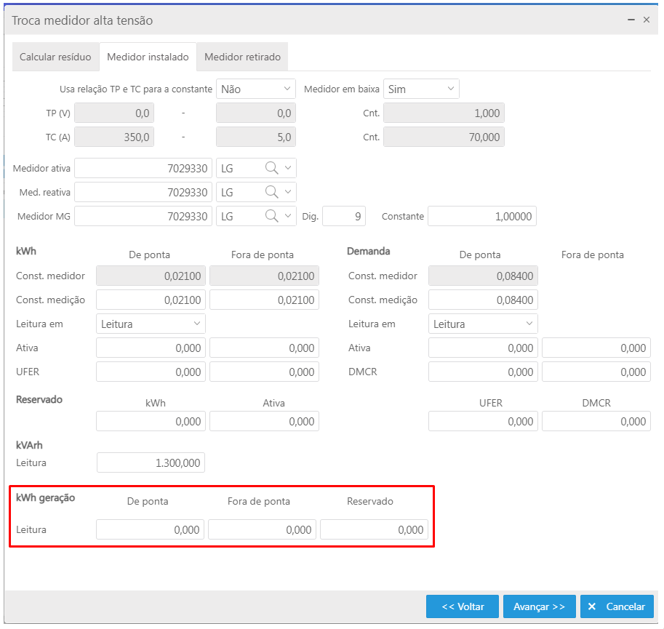Focus Med. reativa number field
Image resolution: width=664 pixels, height=629 pixels.
pos(143,193)
